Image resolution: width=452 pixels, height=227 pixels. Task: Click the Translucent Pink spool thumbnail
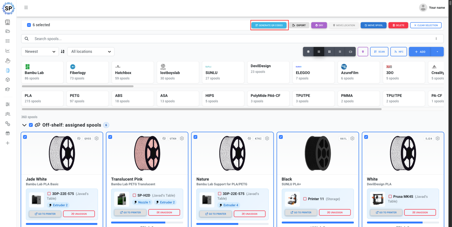click(147, 153)
